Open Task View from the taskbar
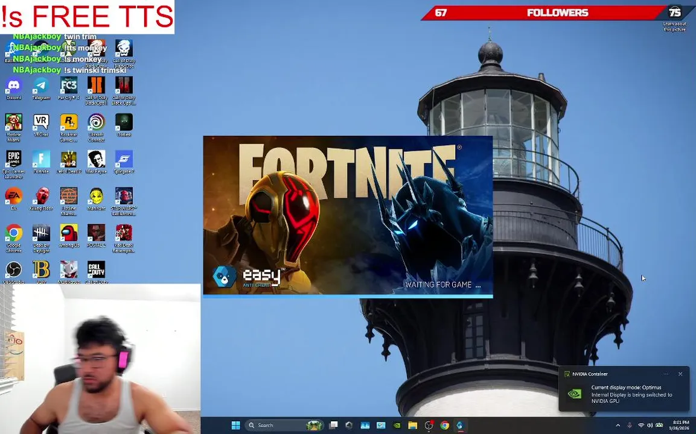The height and width of the screenshot is (434, 696). (x=334, y=425)
